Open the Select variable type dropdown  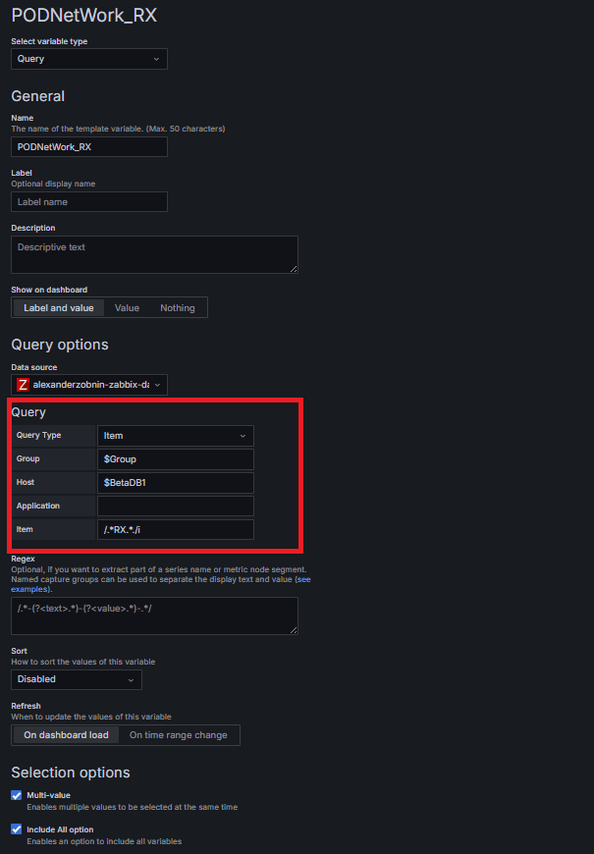89,59
